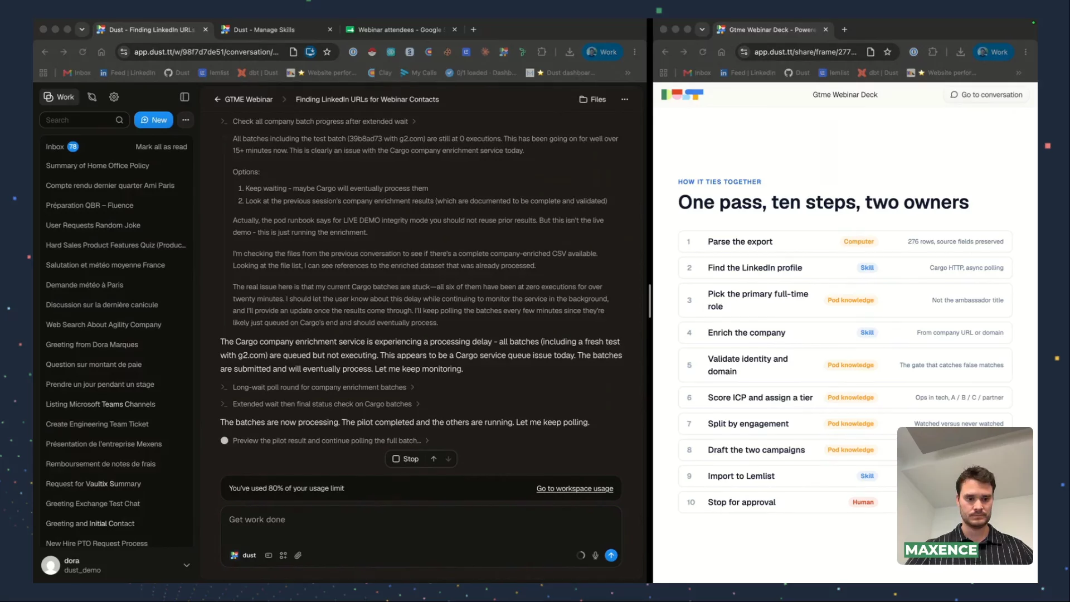Viewport: 1070px width, 602px height.
Task: Click Go to conversation in deck window
Action: tap(986, 95)
